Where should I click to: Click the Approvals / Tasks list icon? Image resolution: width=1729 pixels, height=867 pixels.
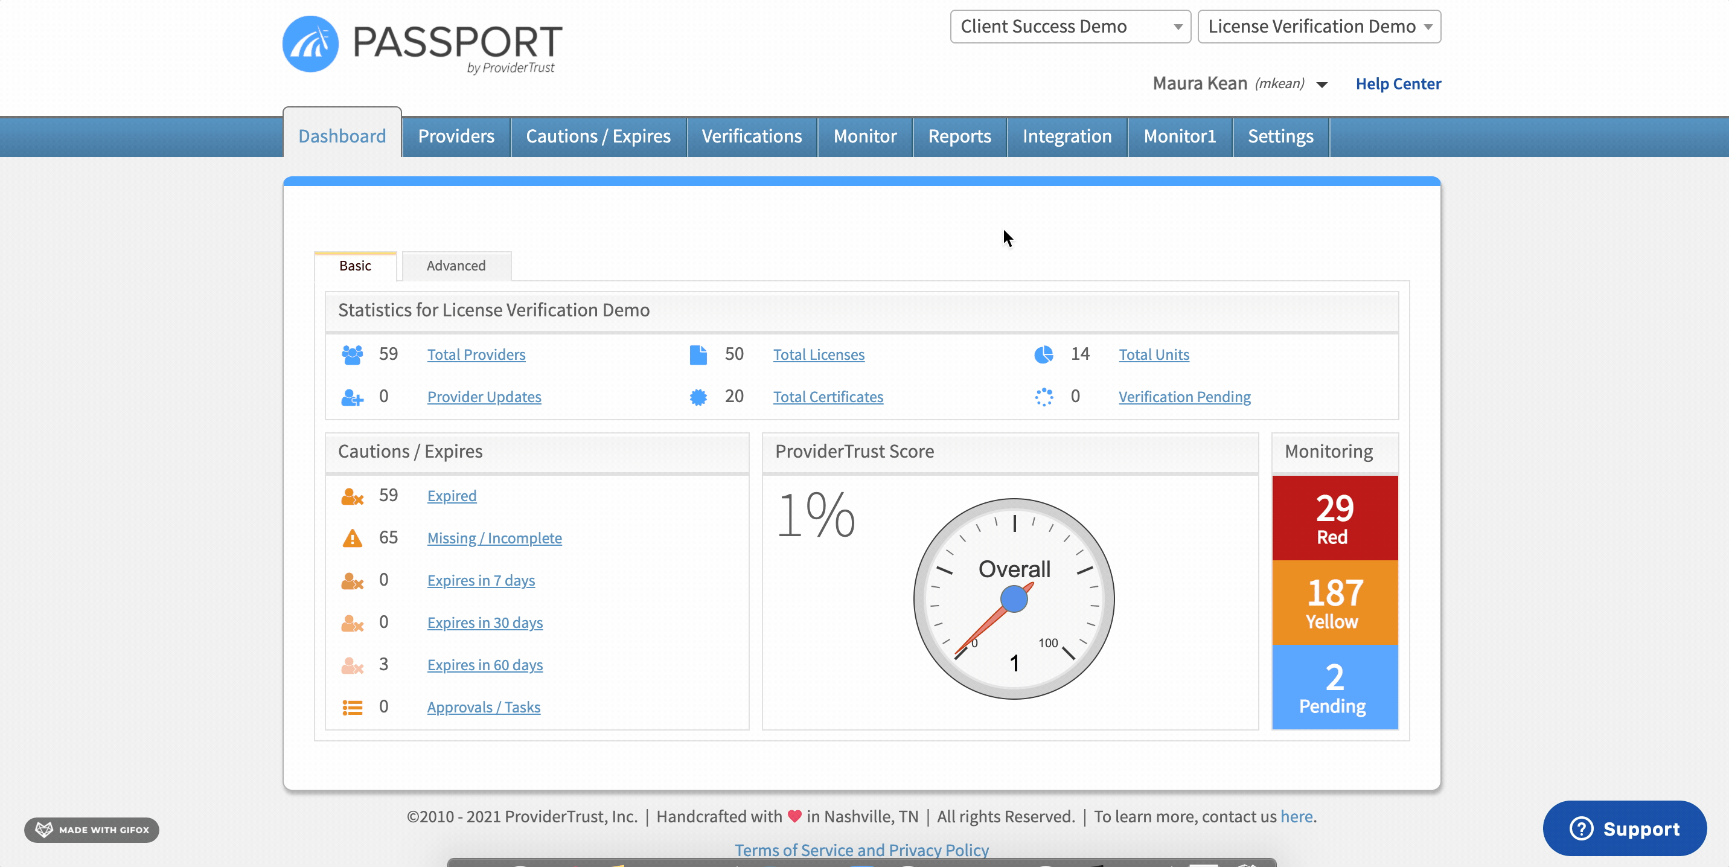coord(352,707)
